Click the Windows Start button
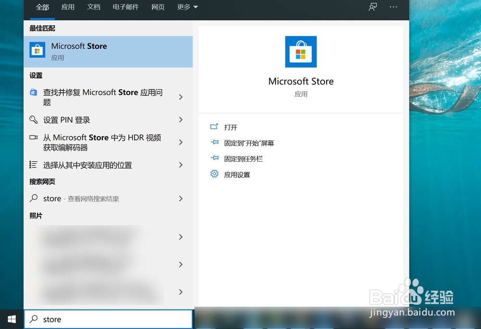Image resolution: width=481 pixels, height=329 pixels. click(x=12, y=319)
